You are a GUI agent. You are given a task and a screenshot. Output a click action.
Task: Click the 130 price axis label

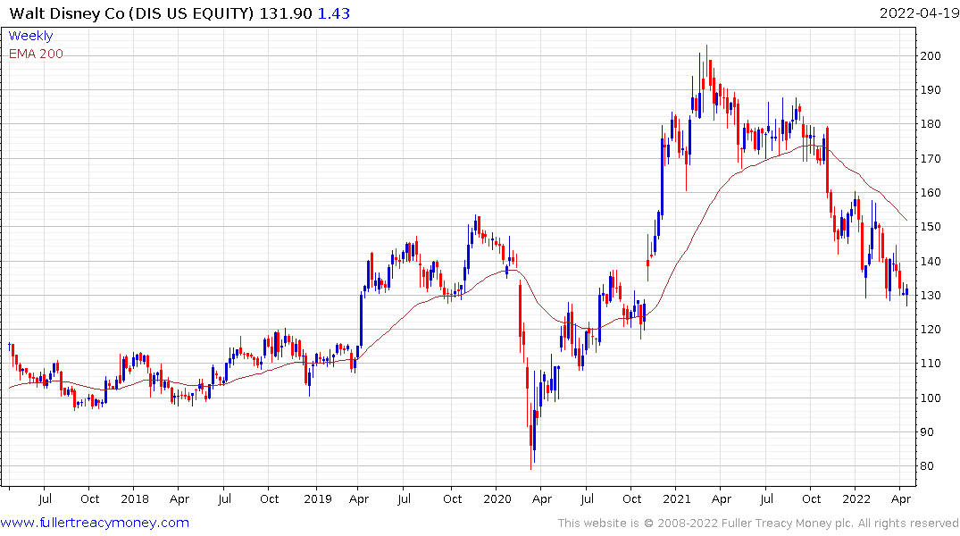[931, 296]
